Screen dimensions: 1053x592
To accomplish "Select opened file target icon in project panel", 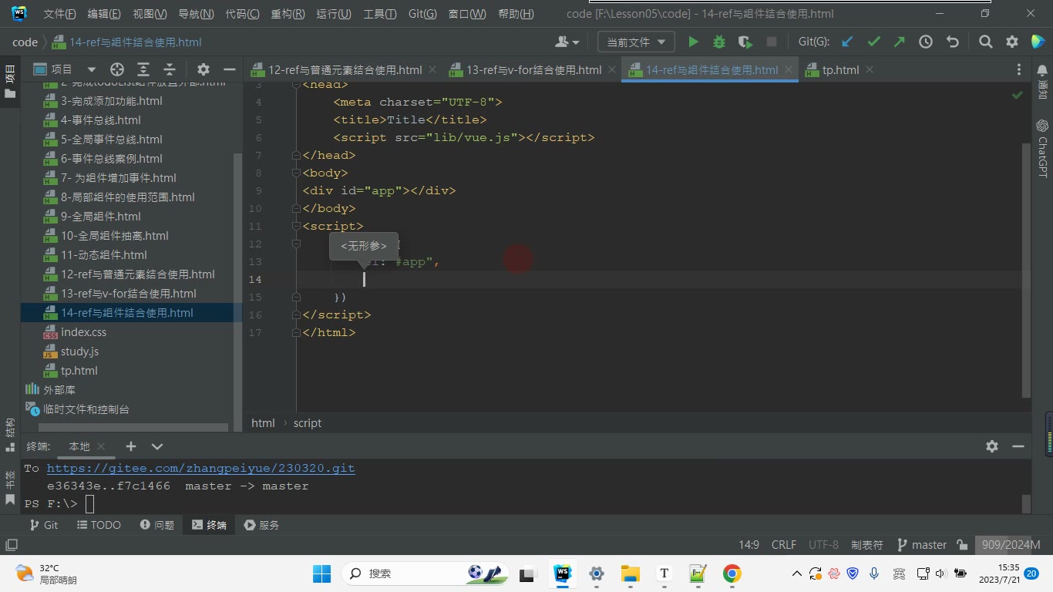I will [x=117, y=69].
